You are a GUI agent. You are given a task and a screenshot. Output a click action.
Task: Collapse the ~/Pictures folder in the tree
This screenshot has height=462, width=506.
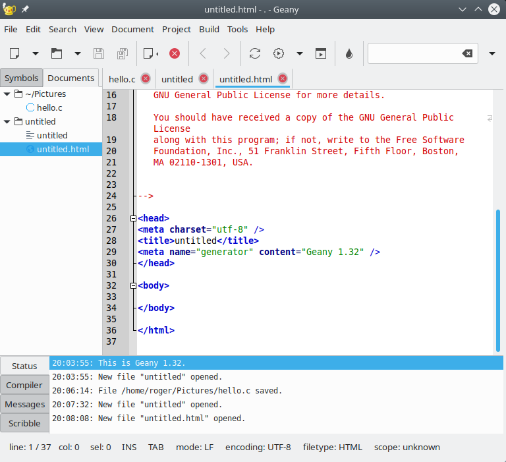pos(7,94)
